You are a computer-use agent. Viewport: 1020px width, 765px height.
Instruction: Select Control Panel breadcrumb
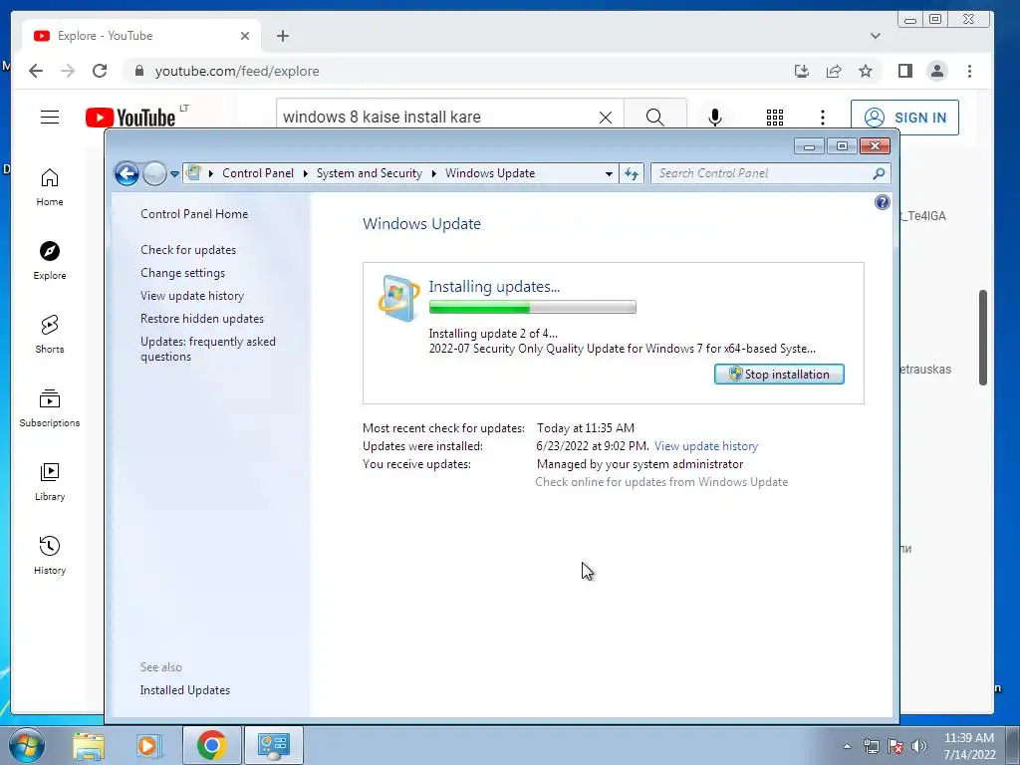point(258,173)
